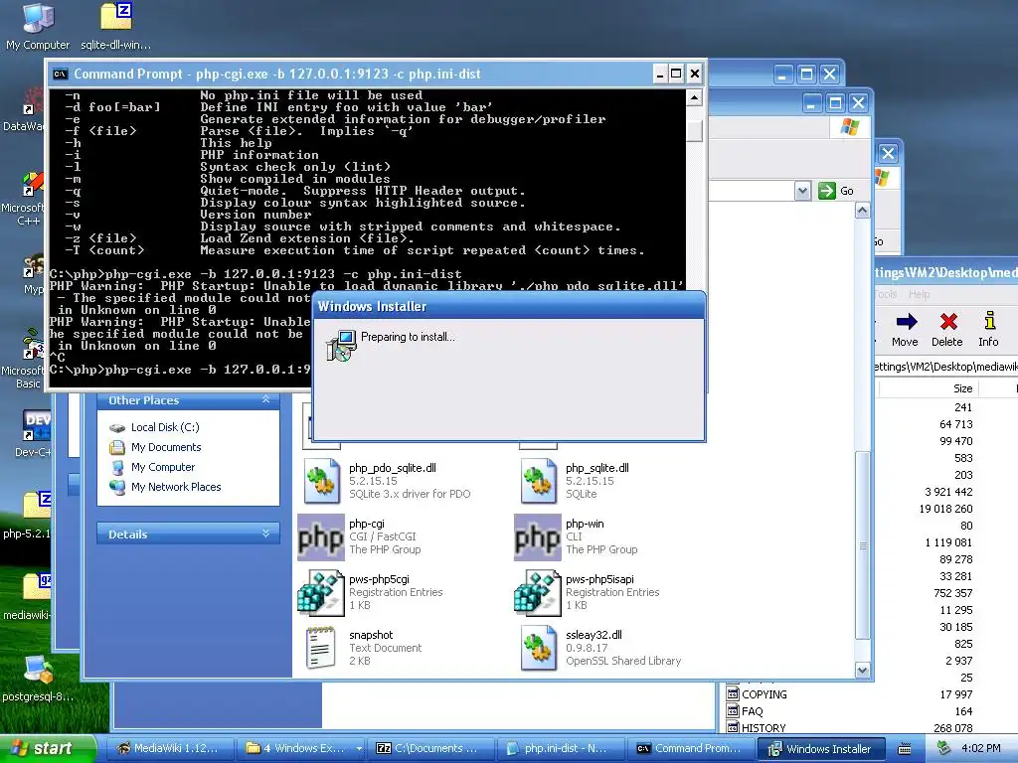Select php_sqlite.dll file icon

pos(538,481)
